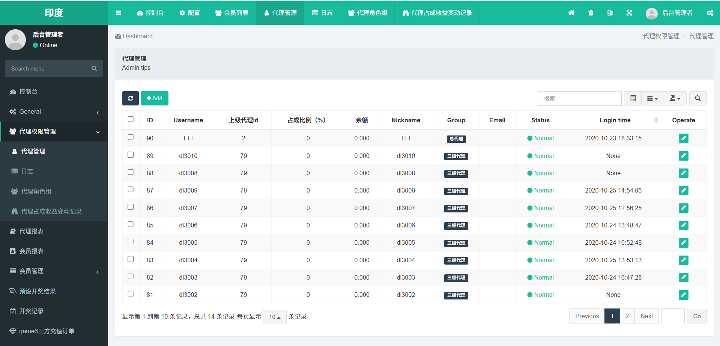Edit row dl3008 with pencil icon
Viewport: 720px width, 346px height.
coord(684,173)
